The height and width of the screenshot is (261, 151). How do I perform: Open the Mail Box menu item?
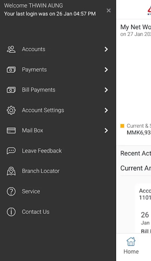tap(58, 130)
